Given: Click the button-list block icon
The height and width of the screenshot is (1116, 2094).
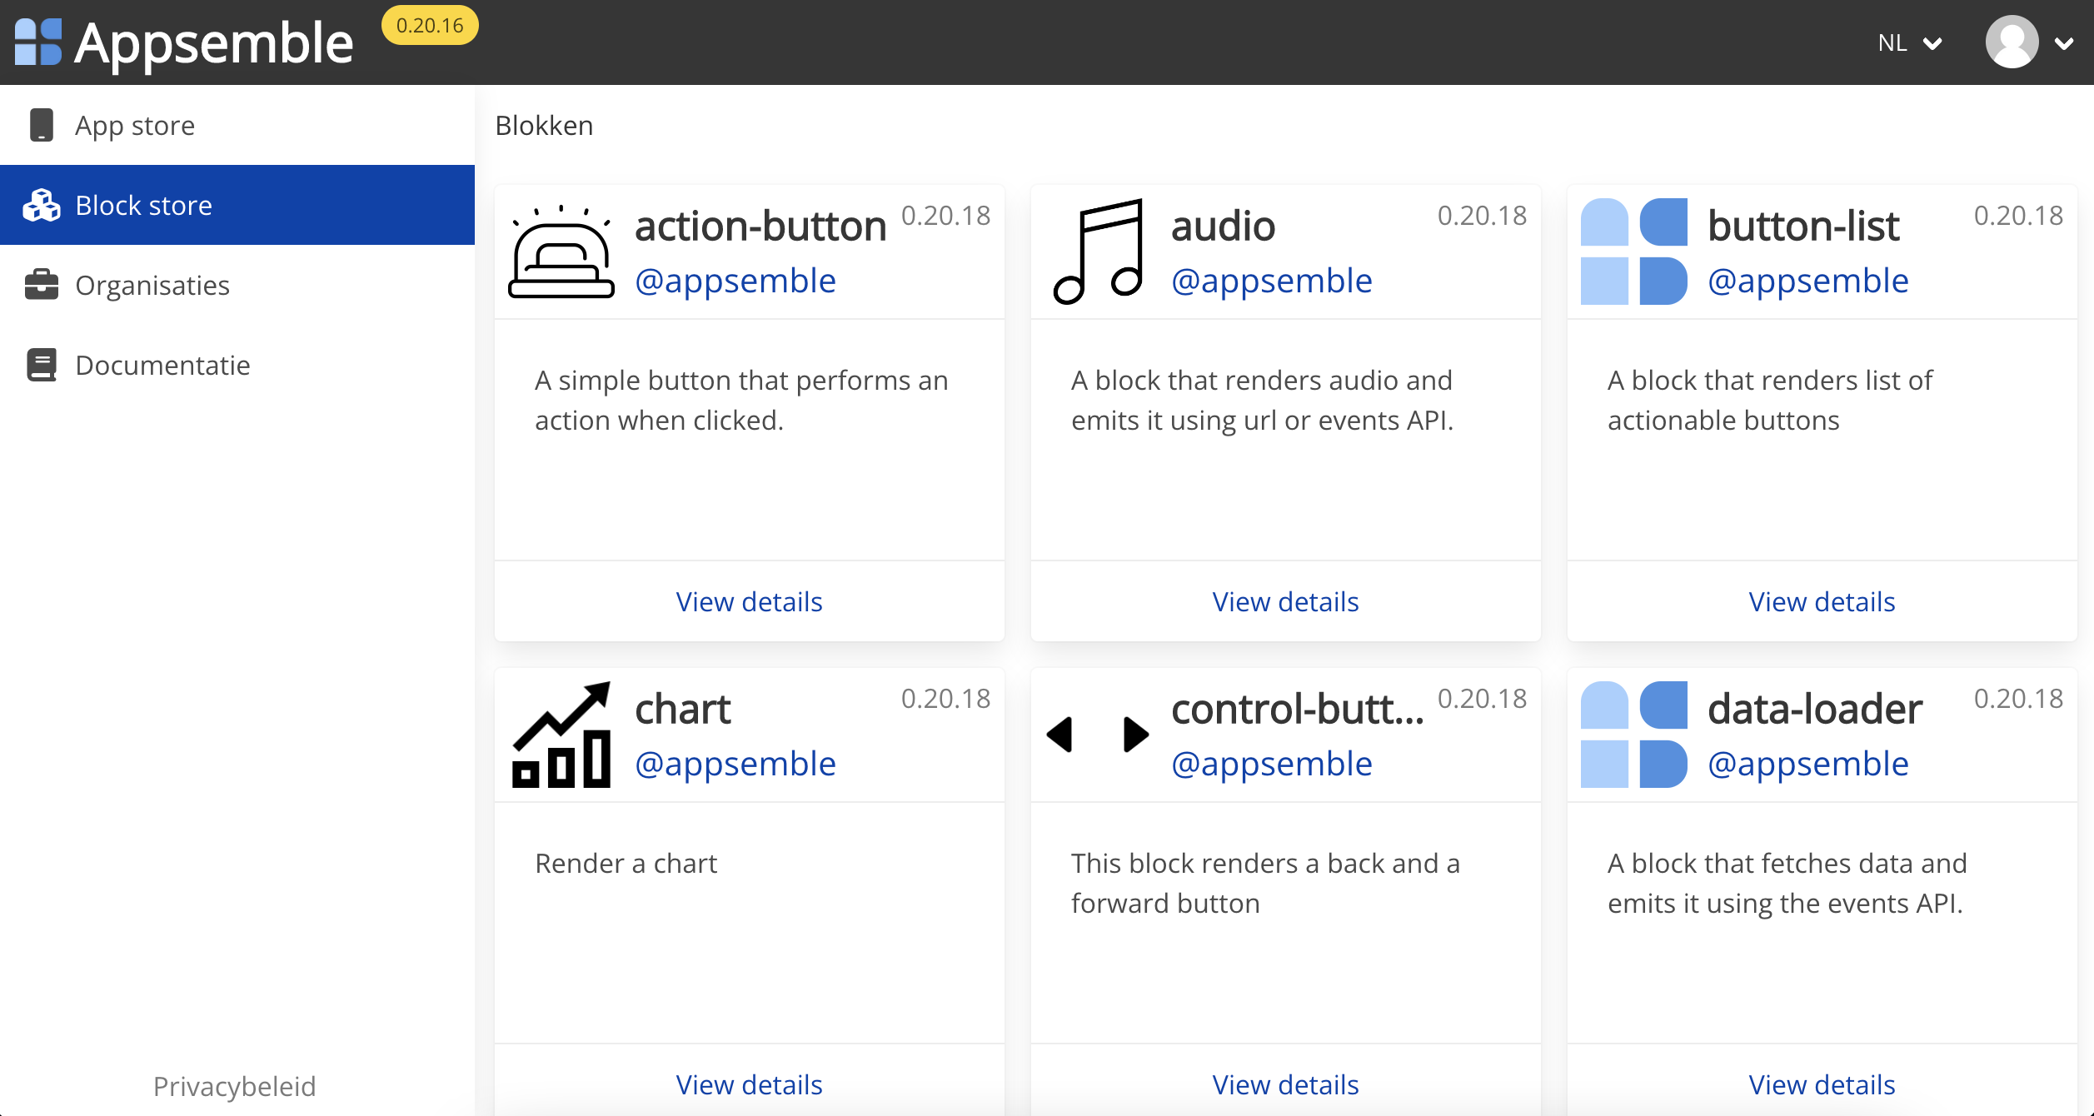Looking at the screenshot, I should coord(1633,252).
